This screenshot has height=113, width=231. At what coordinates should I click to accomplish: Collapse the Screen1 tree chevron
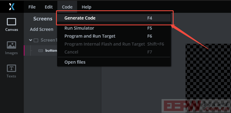pyautogui.click(x=31, y=40)
